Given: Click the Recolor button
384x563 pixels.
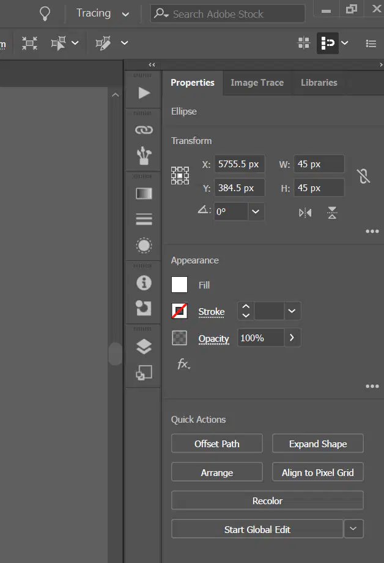Looking at the screenshot, I should coord(267,501).
